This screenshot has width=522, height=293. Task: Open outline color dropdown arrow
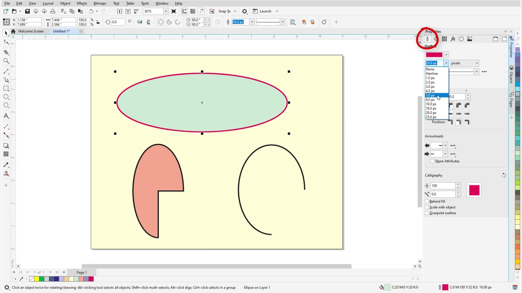pos(446,55)
